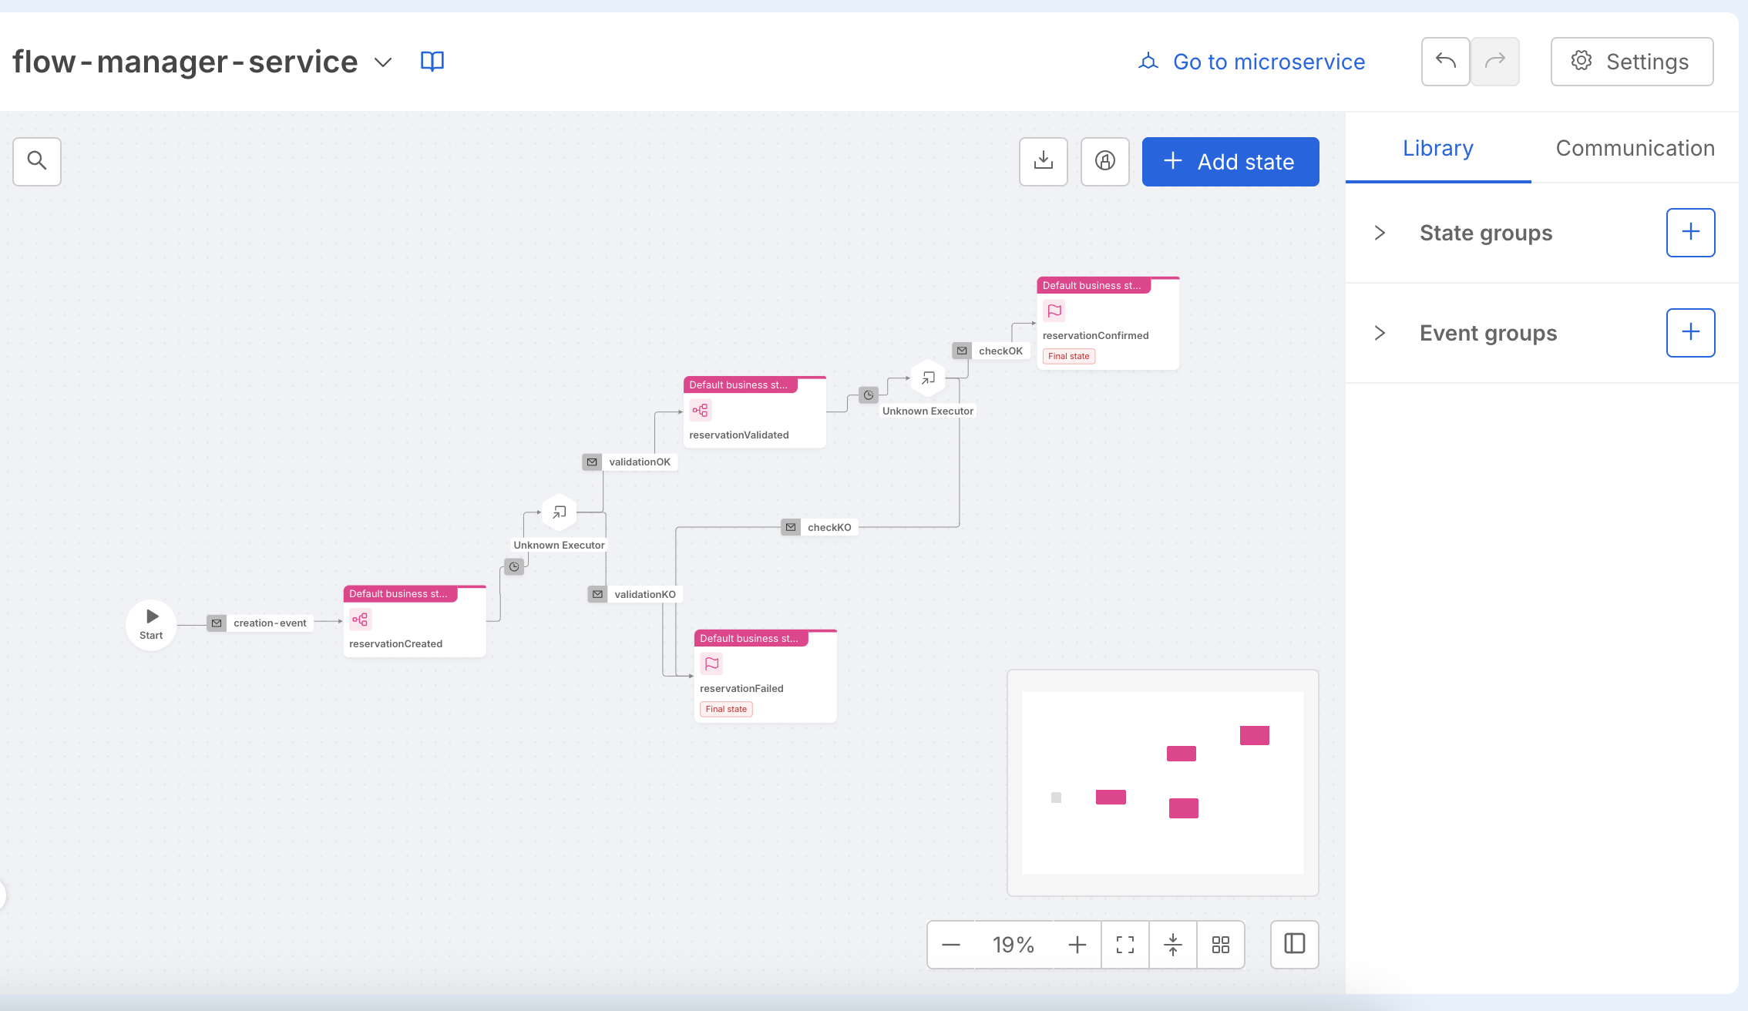Select the highlighter tool icon

[x=1104, y=161]
